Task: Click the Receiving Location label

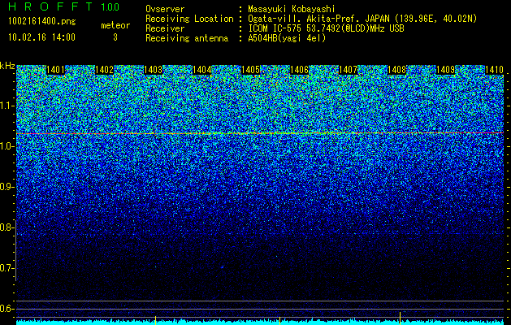Action: pyautogui.click(x=189, y=19)
